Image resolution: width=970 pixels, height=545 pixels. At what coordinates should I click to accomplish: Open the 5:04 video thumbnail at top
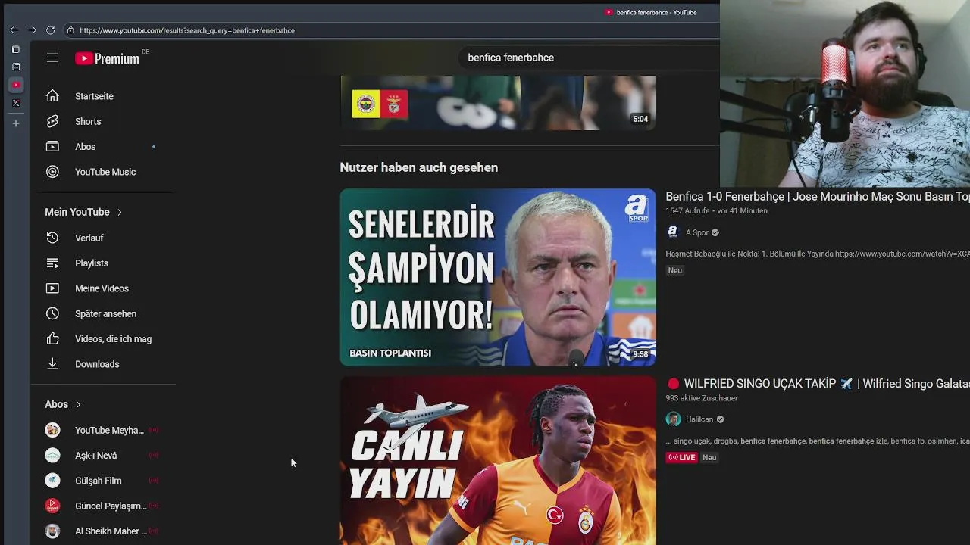coord(498,103)
